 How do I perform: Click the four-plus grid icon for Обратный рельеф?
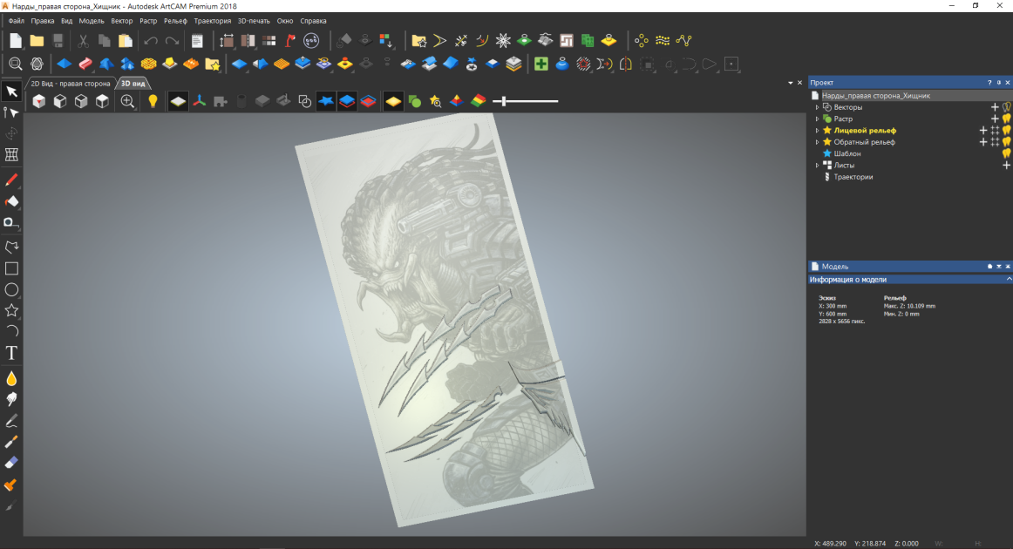click(x=995, y=142)
